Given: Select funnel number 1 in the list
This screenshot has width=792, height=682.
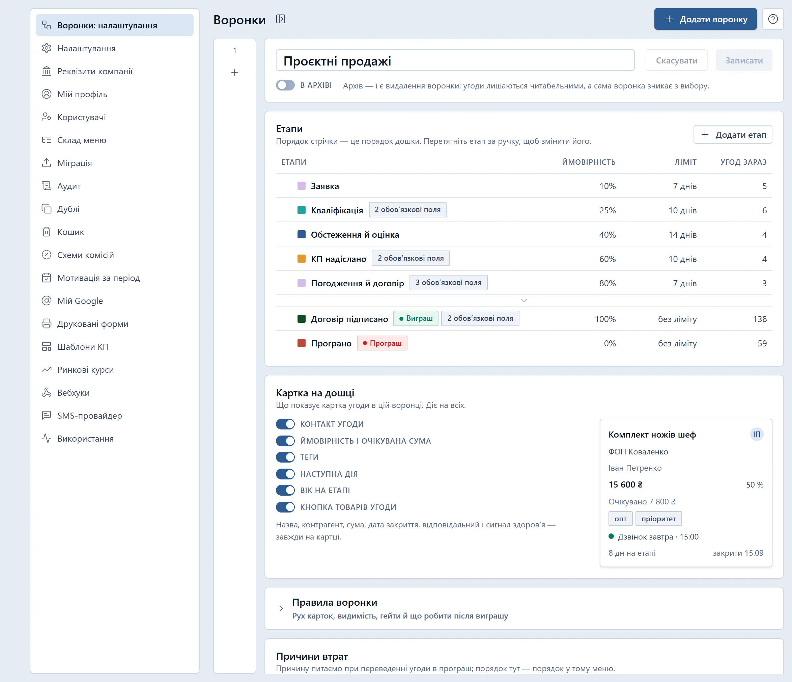Looking at the screenshot, I should (x=235, y=51).
